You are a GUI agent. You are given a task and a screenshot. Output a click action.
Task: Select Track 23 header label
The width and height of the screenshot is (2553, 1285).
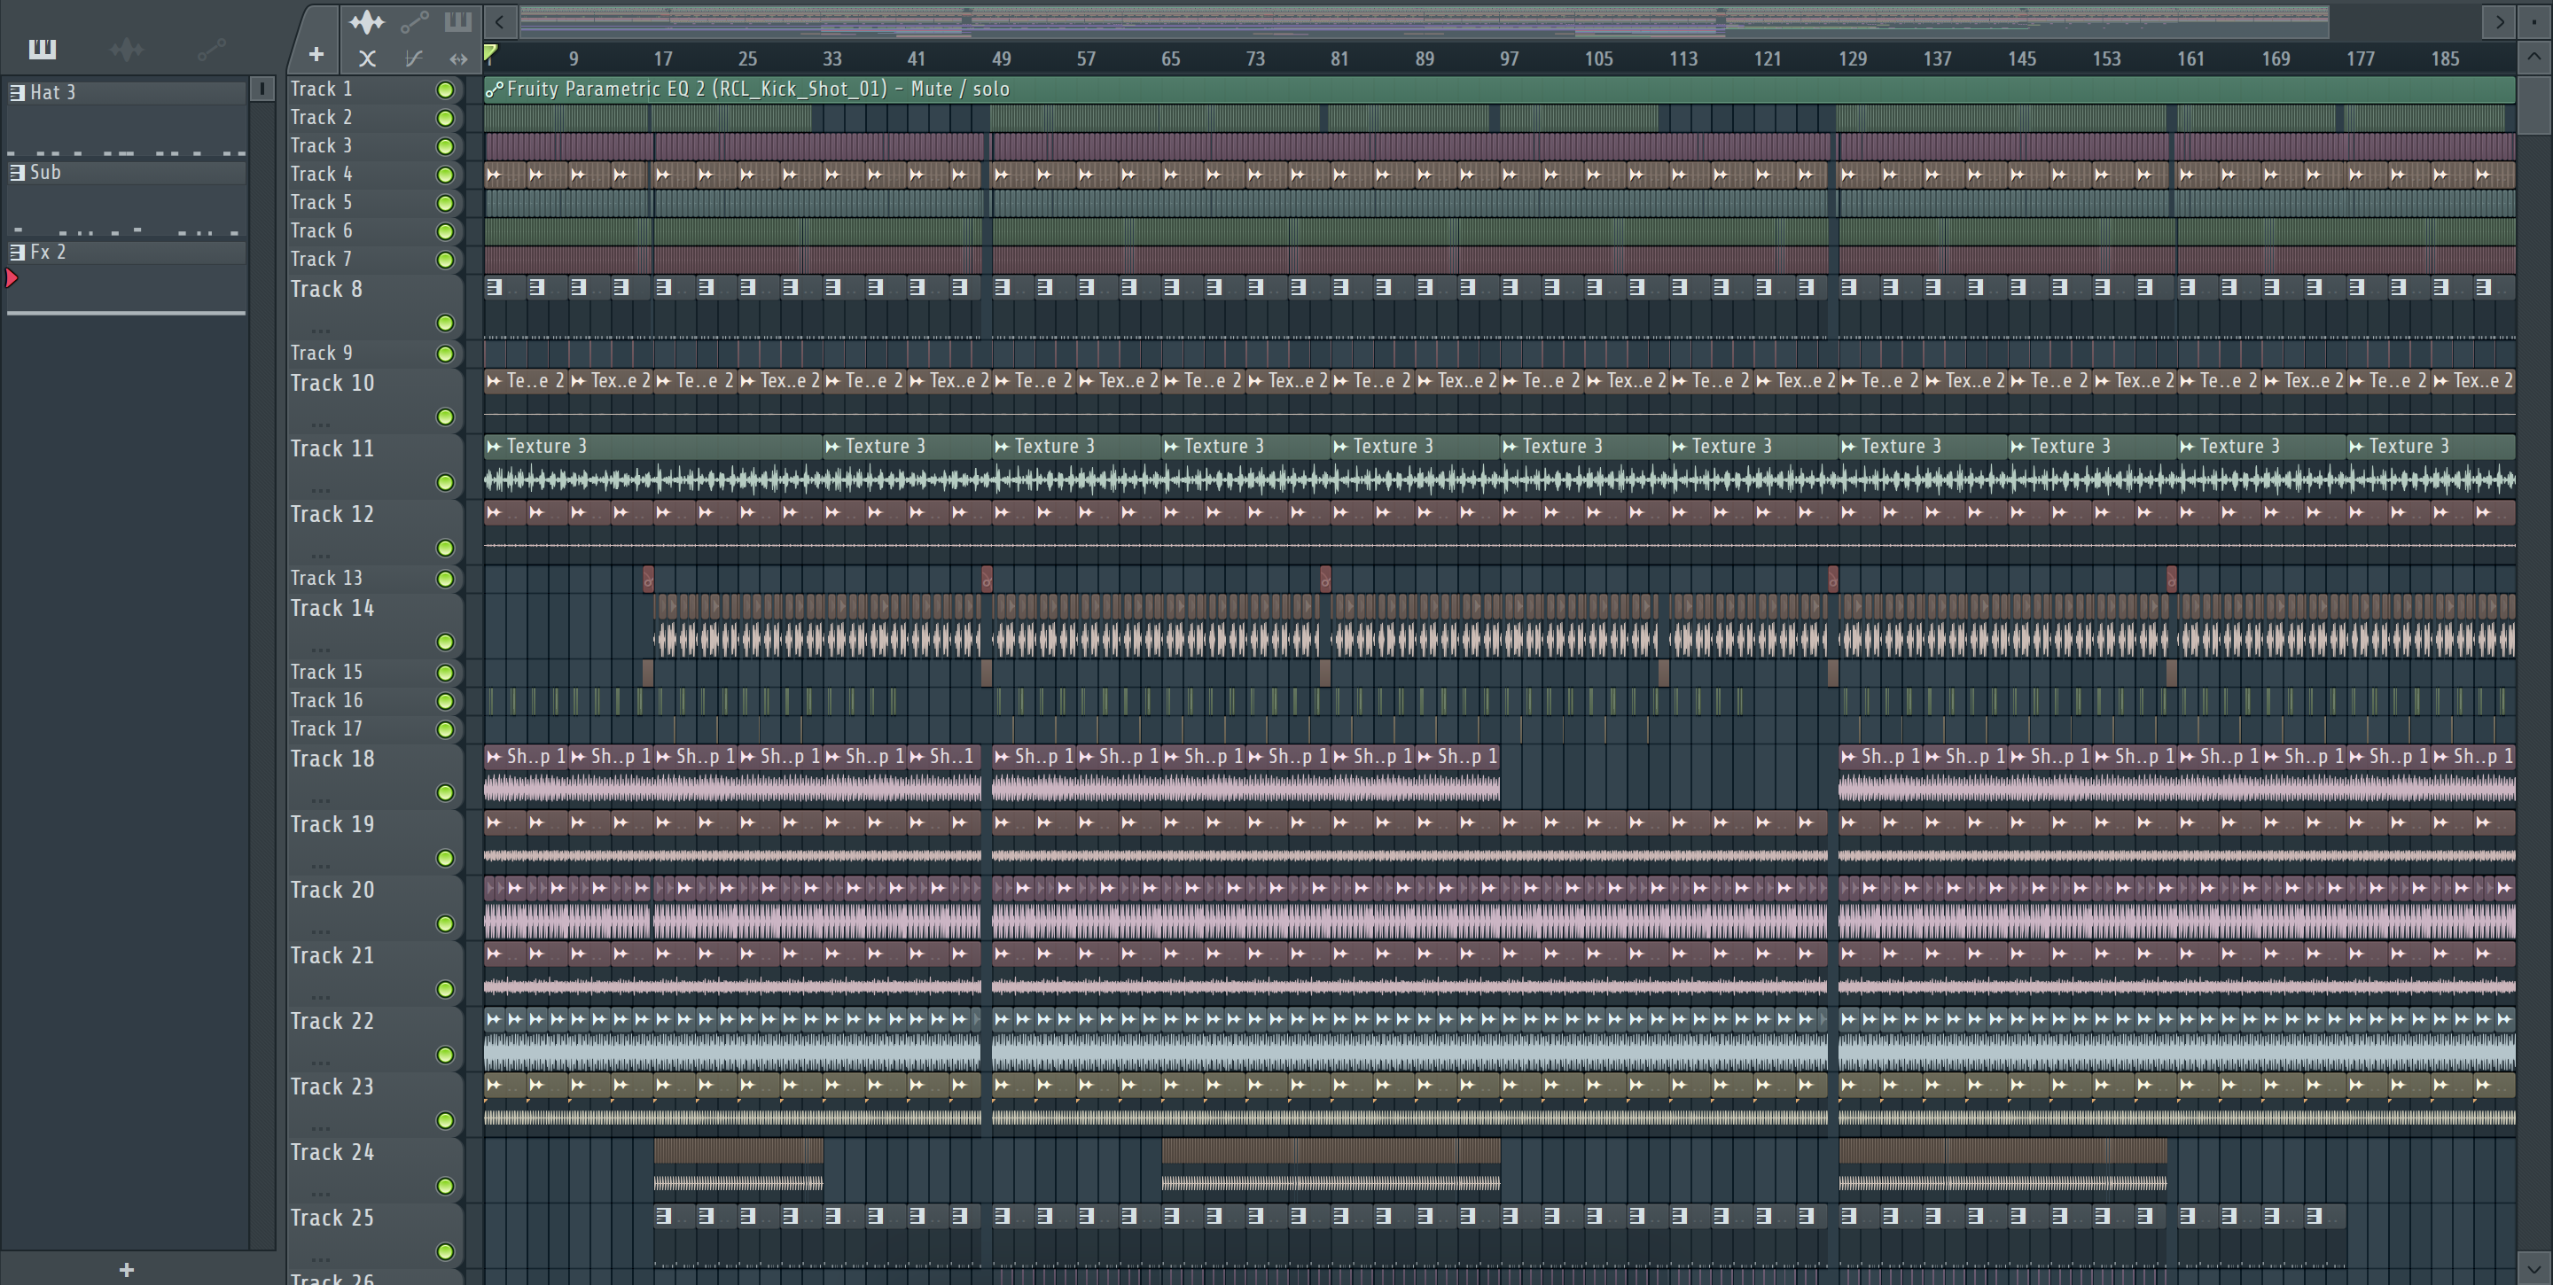coord(332,1086)
